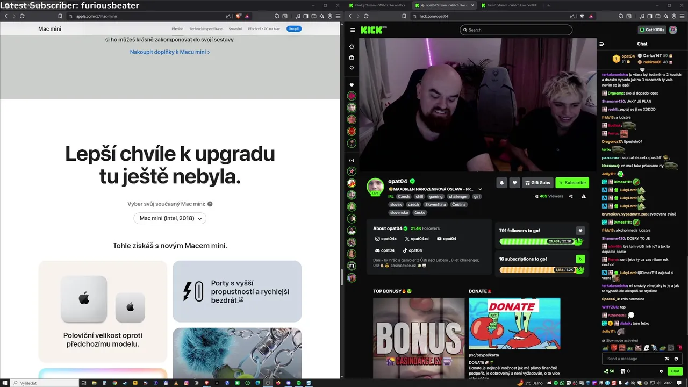Screen dimensions: 688x387
Task: Click heart in followers goal card
Action: click(x=580, y=231)
